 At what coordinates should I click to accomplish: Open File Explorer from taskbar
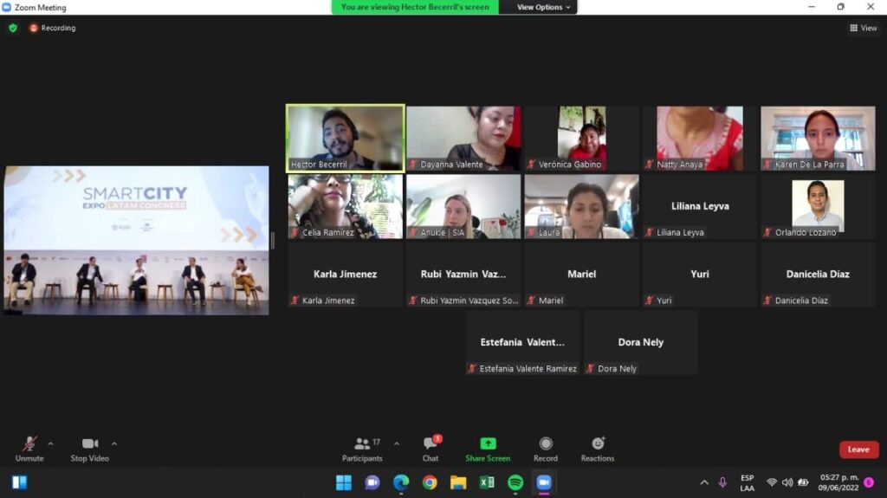point(458,482)
